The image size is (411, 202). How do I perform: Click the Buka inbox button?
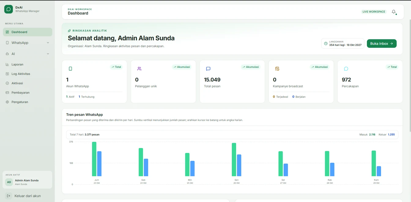[x=382, y=44]
